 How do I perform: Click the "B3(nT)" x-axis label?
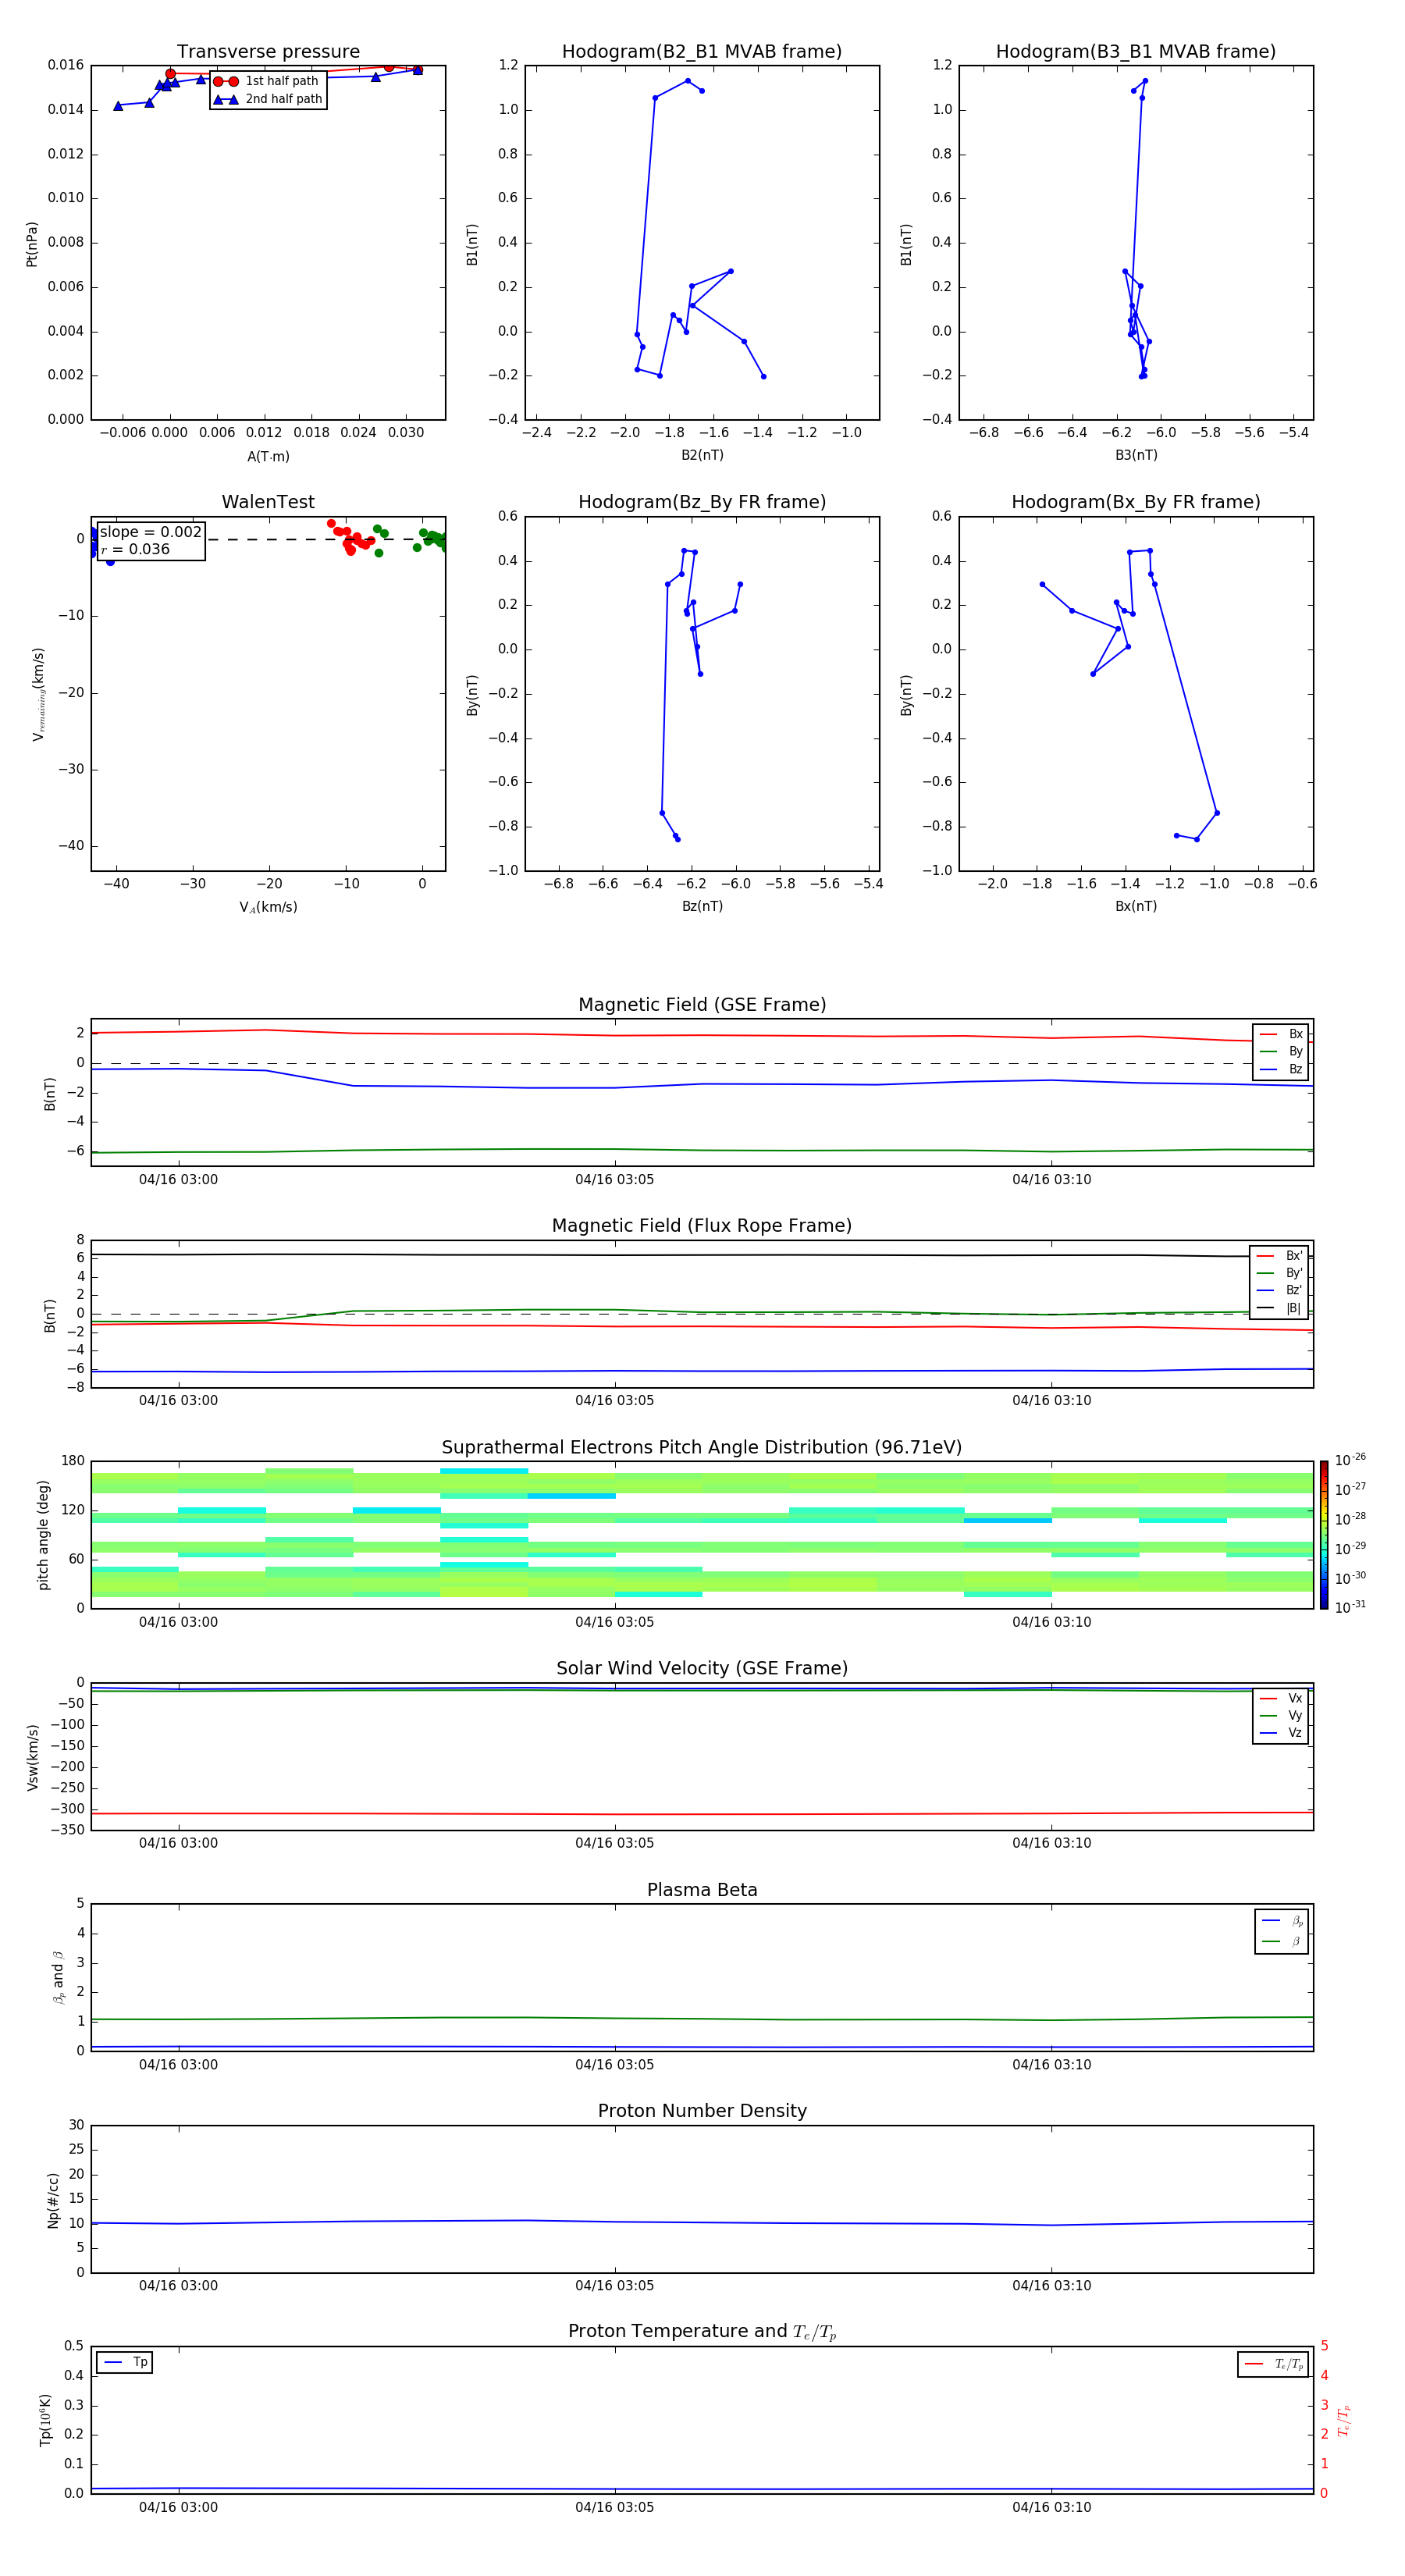(1136, 455)
